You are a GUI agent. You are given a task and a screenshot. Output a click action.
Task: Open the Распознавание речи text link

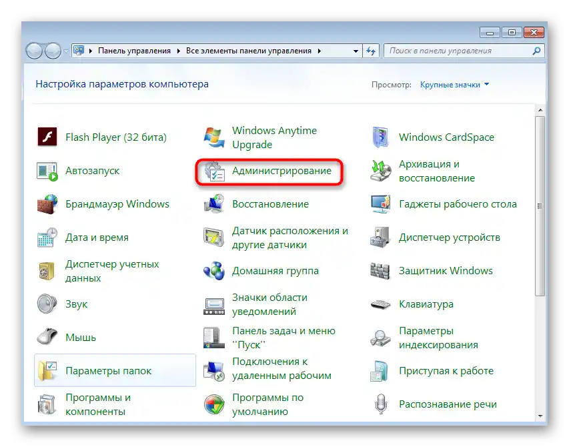pyautogui.click(x=448, y=404)
